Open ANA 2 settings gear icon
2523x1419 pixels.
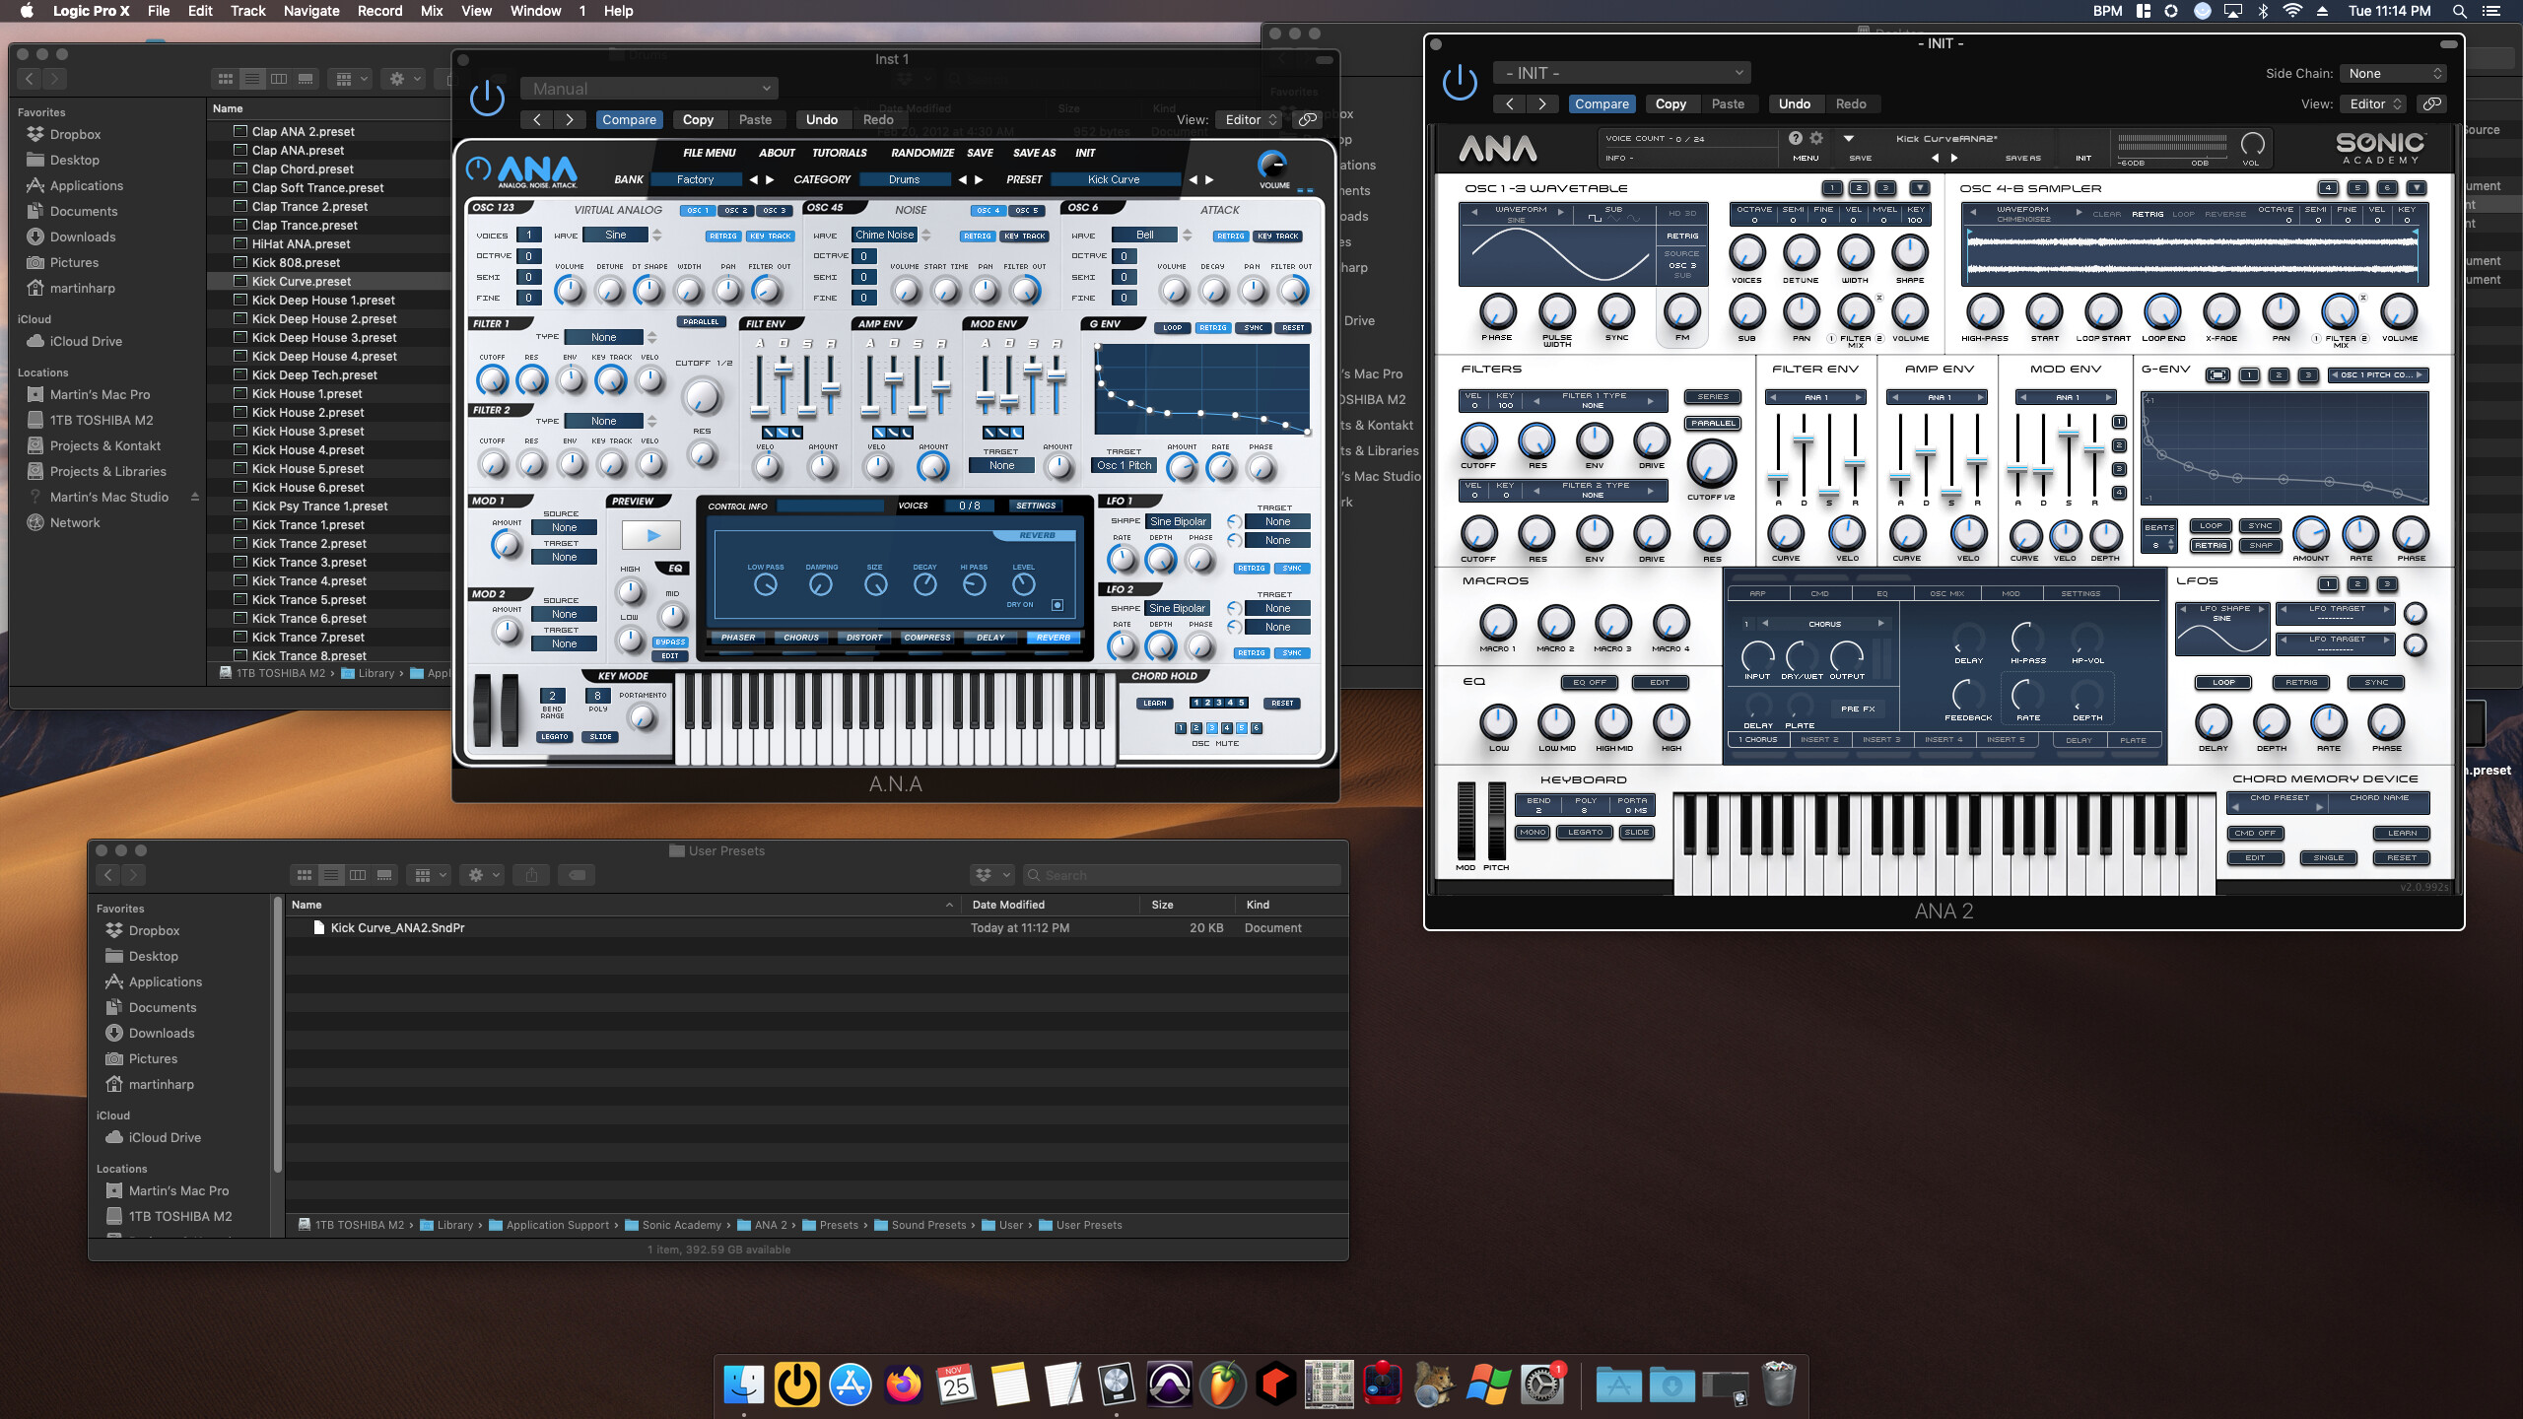click(x=1816, y=138)
